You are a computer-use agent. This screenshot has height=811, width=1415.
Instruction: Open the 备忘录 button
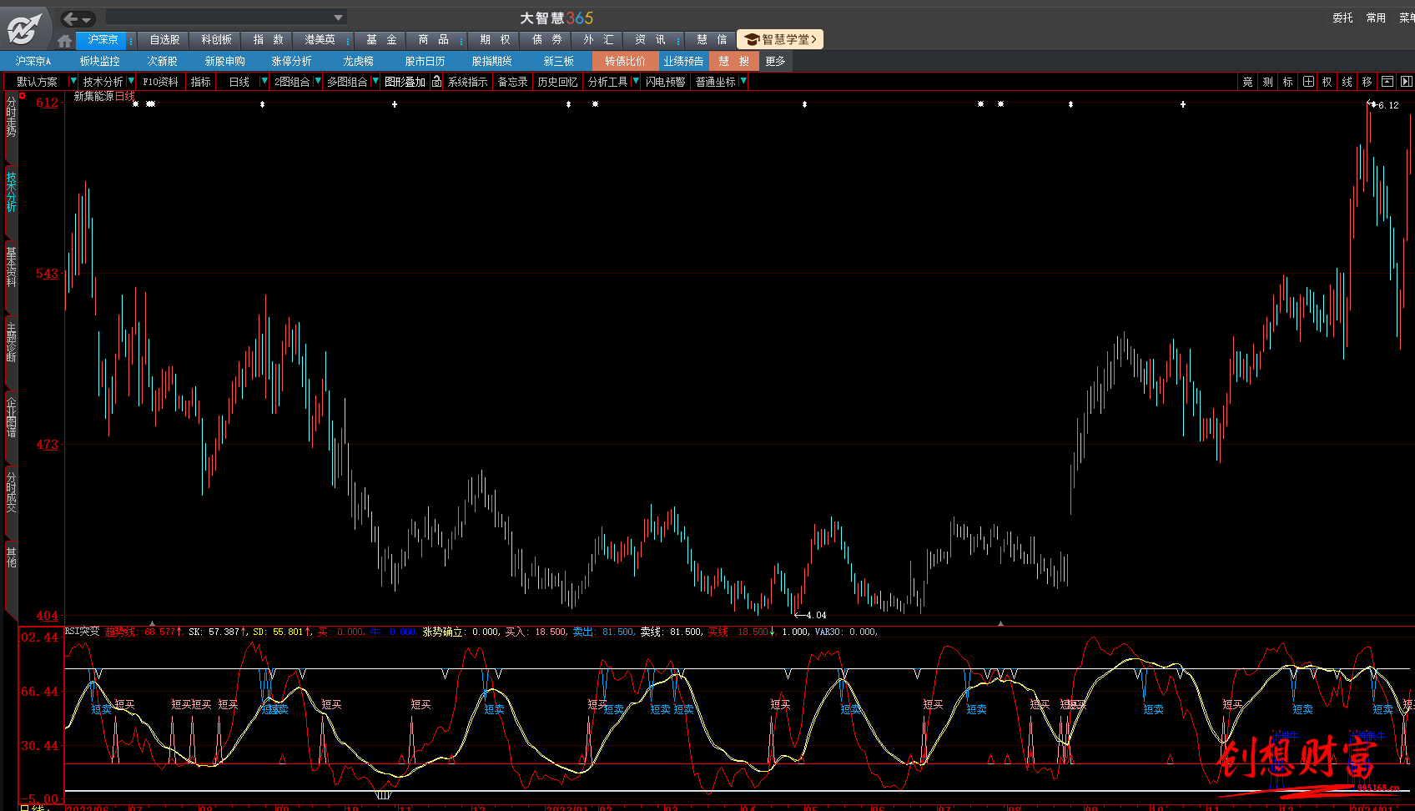512,82
